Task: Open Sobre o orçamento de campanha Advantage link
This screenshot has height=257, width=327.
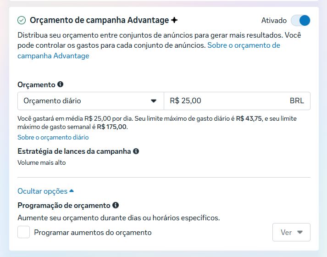Action: [244, 45]
